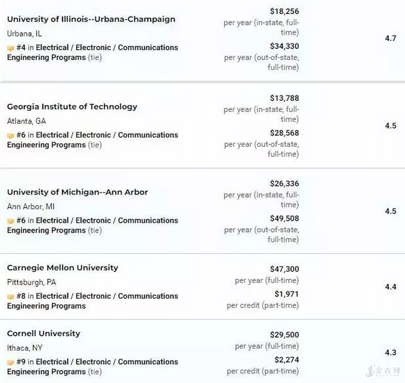This screenshot has height=383, width=405.
Task: Click the badge icon beside Cornell's #9 ranking
Action: pos(10,362)
